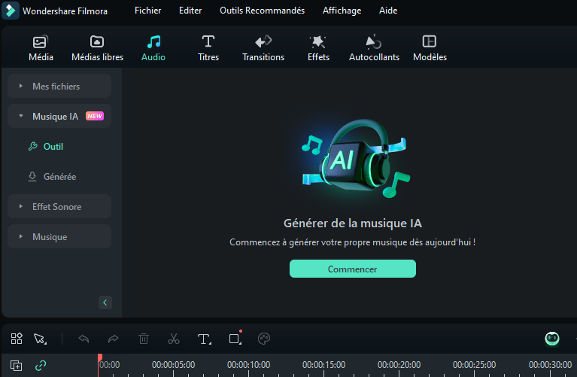Open the Transitions tab
The width and height of the screenshot is (577, 377).
pos(263,48)
